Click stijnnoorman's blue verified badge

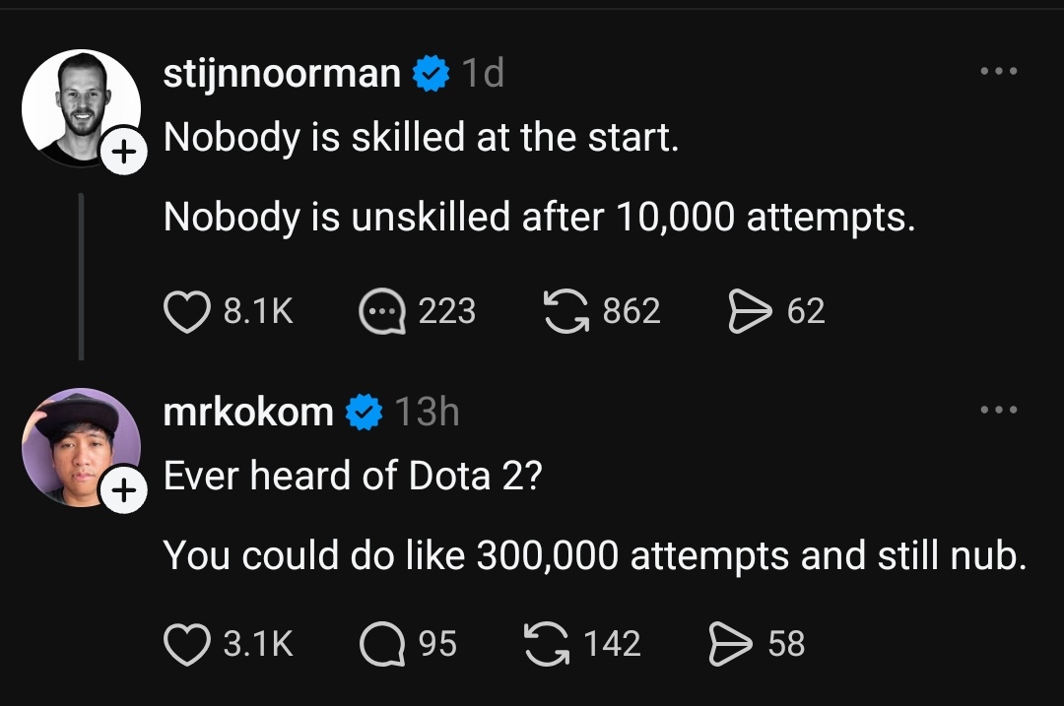point(431,73)
